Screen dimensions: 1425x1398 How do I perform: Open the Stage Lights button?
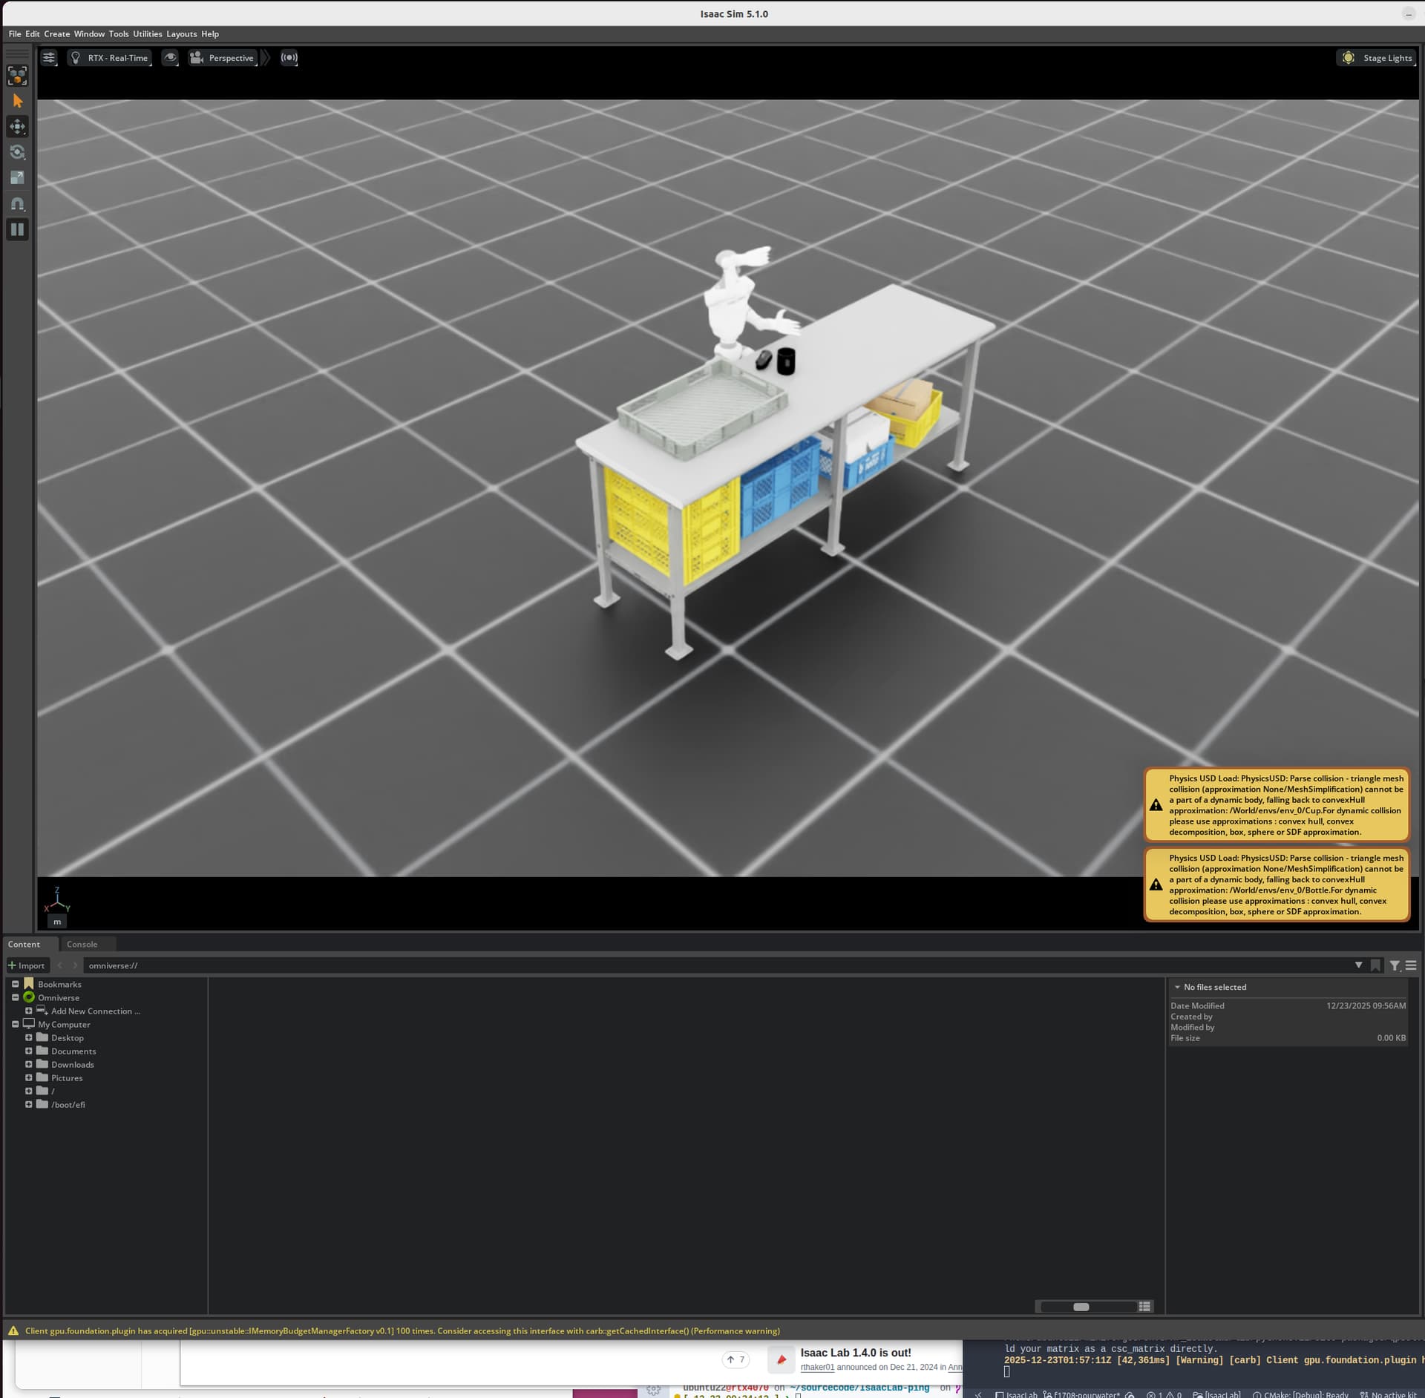[1377, 58]
